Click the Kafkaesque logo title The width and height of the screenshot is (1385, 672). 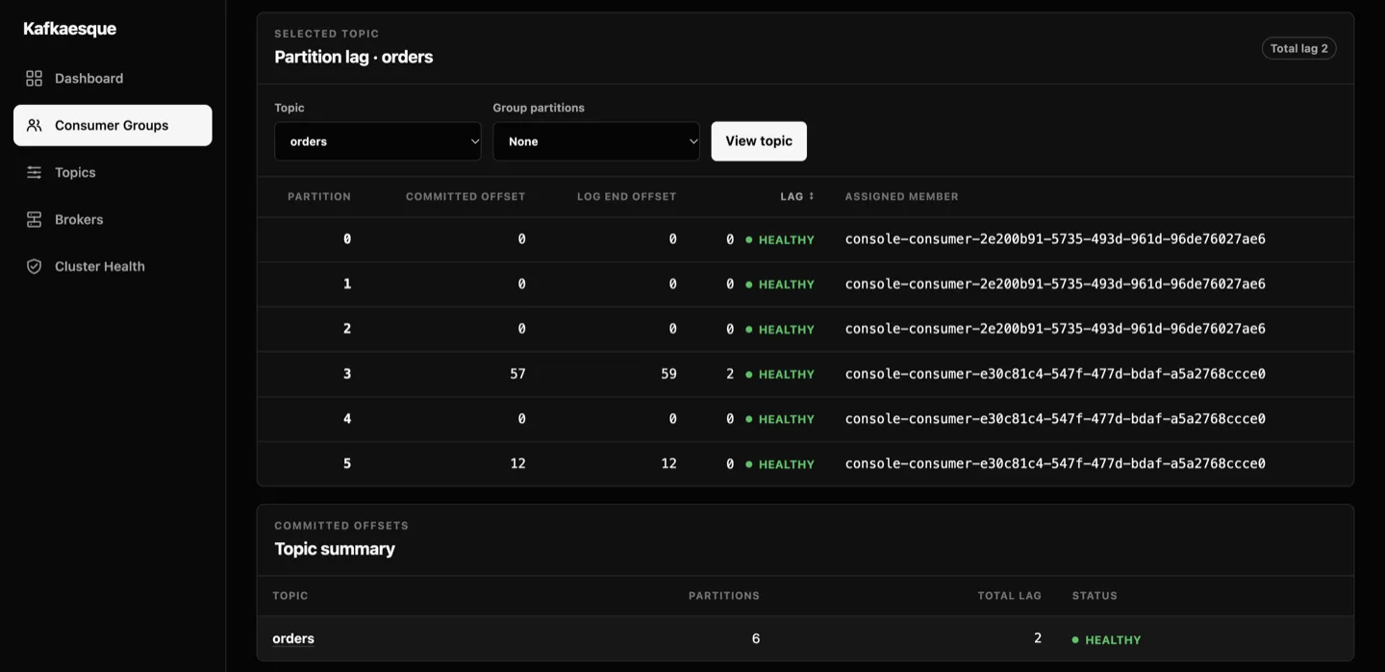pos(69,29)
